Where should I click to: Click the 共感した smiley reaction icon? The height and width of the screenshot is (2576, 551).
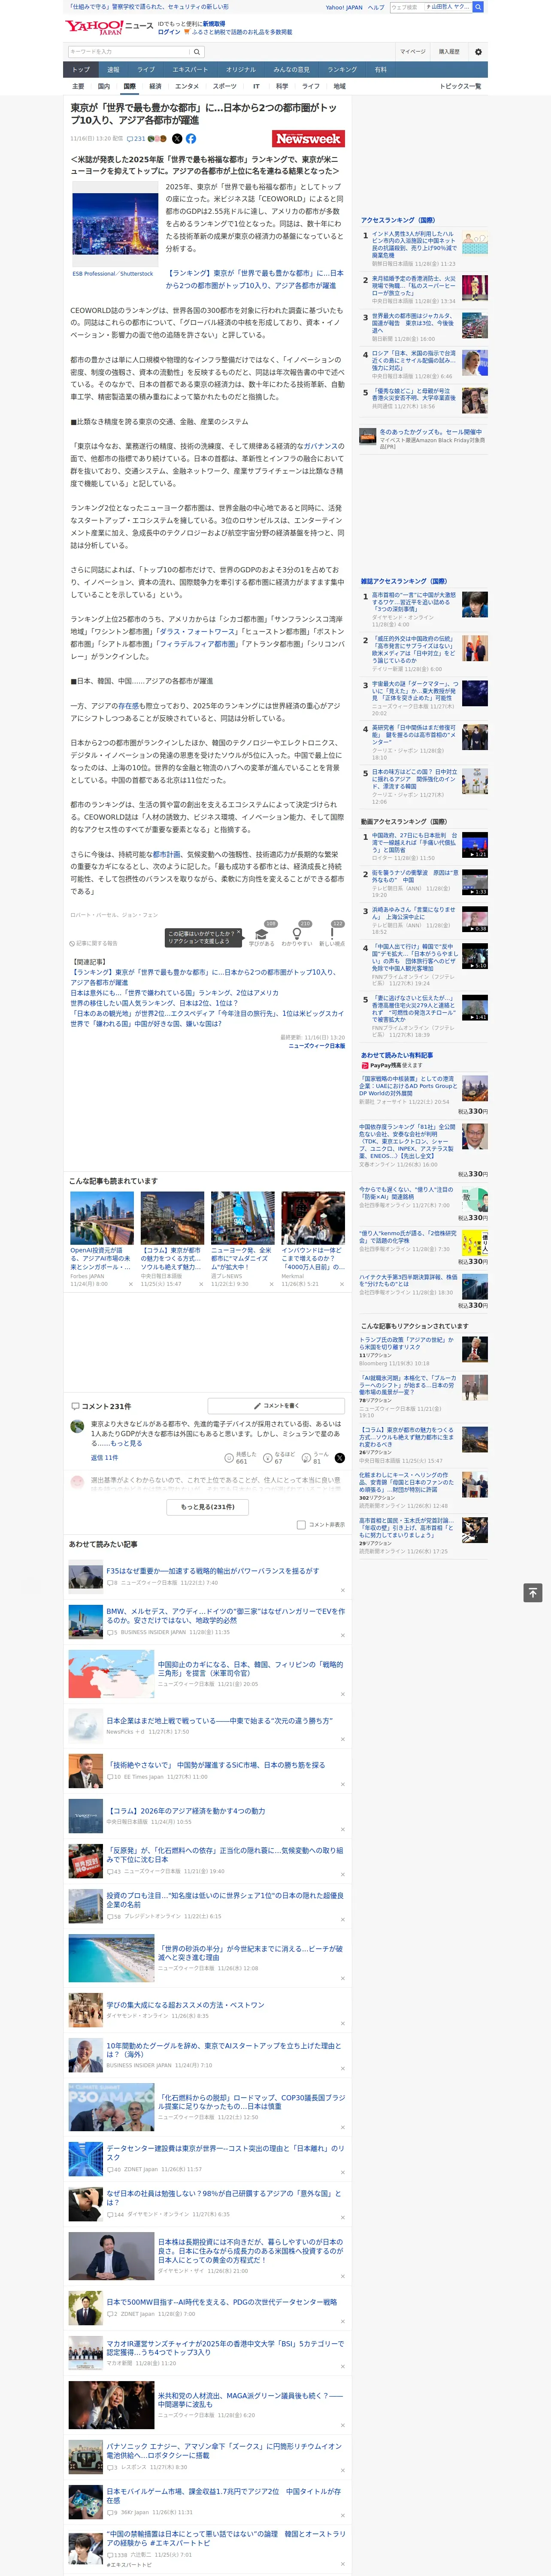(x=229, y=1457)
